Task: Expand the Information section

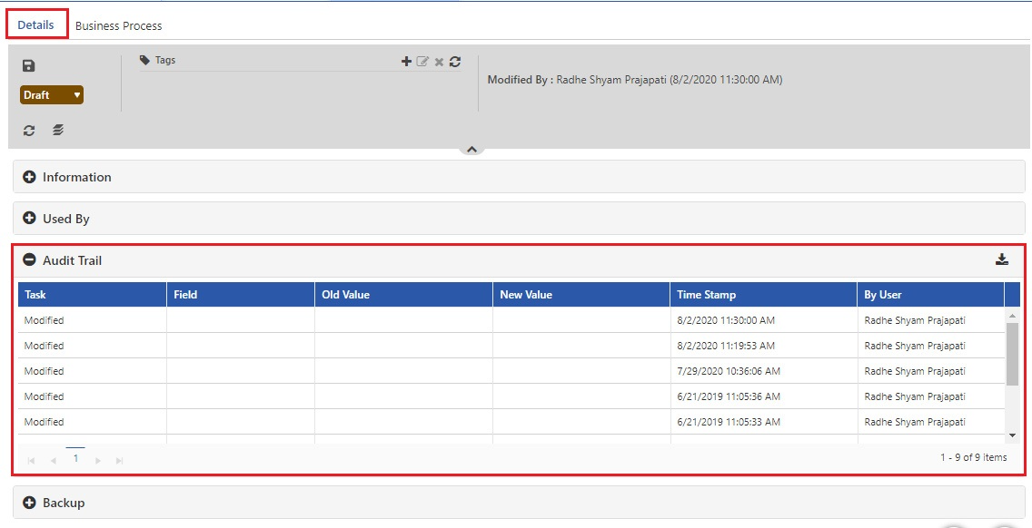Action: (29, 177)
